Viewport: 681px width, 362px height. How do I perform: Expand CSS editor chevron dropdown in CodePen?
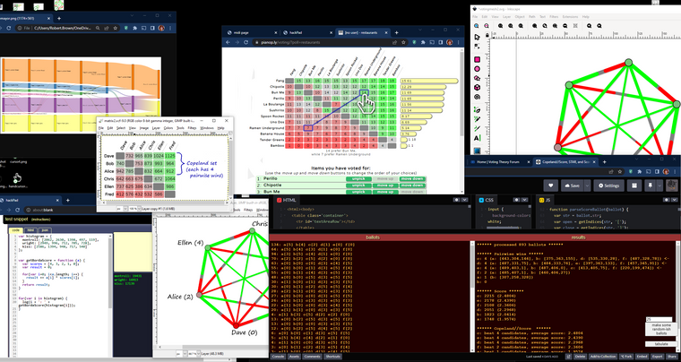pyautogui.click(x=525, y=200)
